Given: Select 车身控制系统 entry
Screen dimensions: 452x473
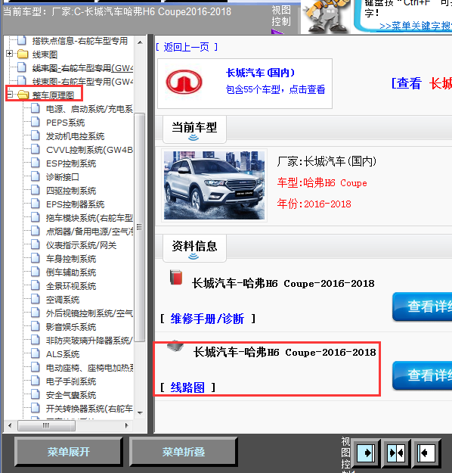Looking at the screenshot, I should click(x=71, y=259).
